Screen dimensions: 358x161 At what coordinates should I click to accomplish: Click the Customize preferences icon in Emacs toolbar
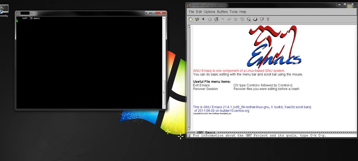(x=262, y=19)
